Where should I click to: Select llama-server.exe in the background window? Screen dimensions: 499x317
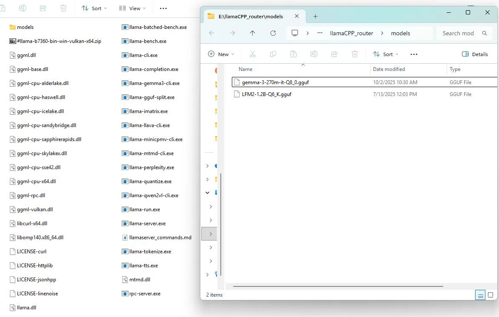point(144,224)
